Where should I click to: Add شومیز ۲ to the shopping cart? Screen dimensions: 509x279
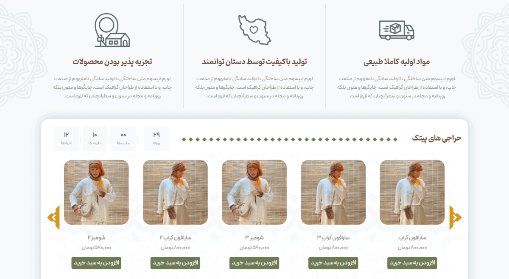click(96, 263)
